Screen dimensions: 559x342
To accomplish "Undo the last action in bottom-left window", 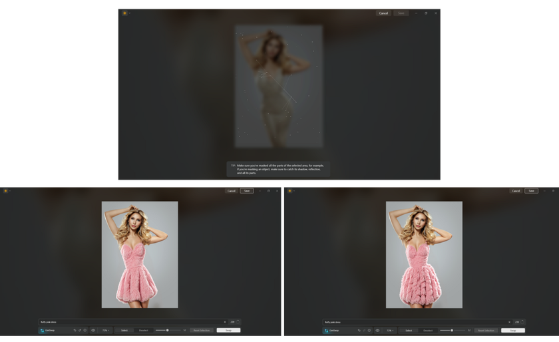I will (x=75, y=331).
